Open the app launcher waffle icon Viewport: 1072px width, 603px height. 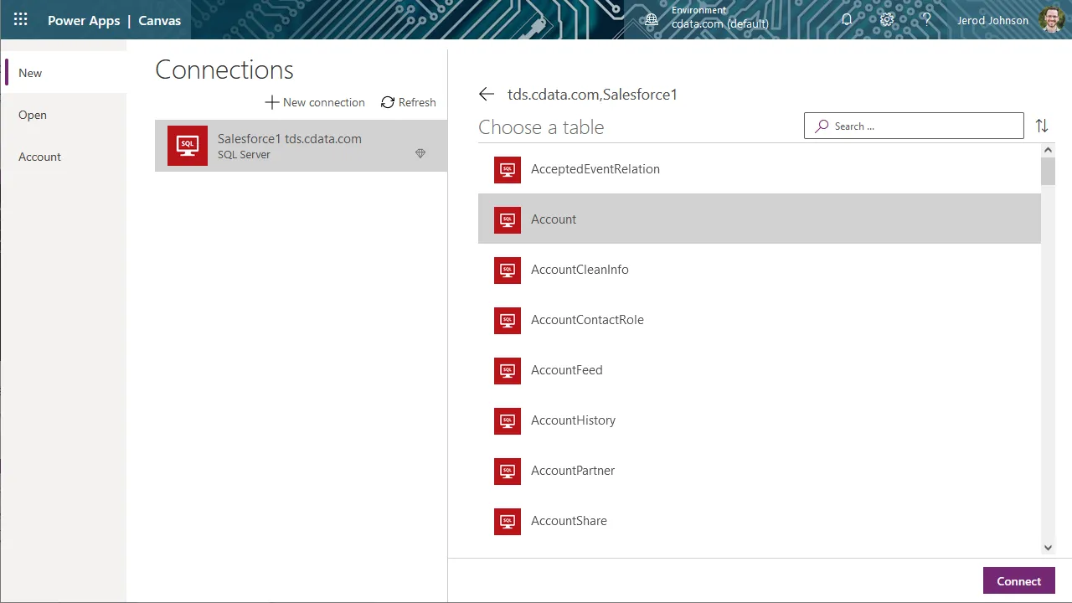(x=20, y=19)
